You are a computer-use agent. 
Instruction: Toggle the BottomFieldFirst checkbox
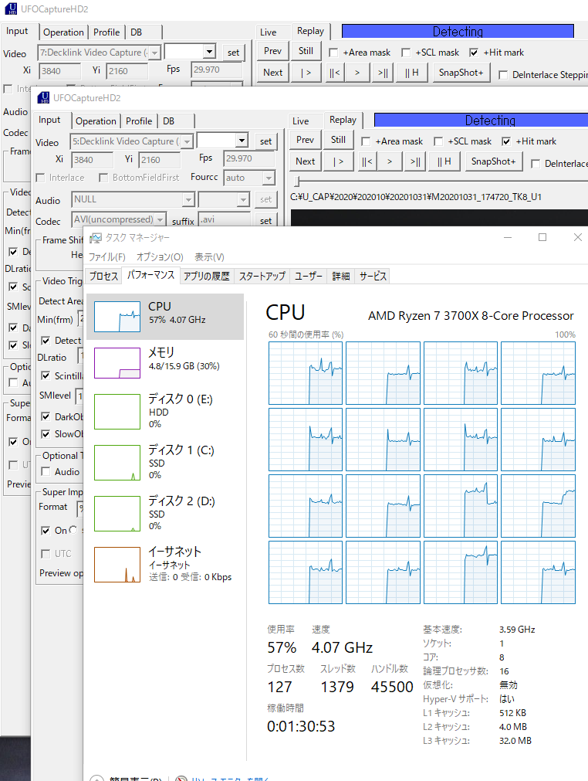(x=103, y=178)
